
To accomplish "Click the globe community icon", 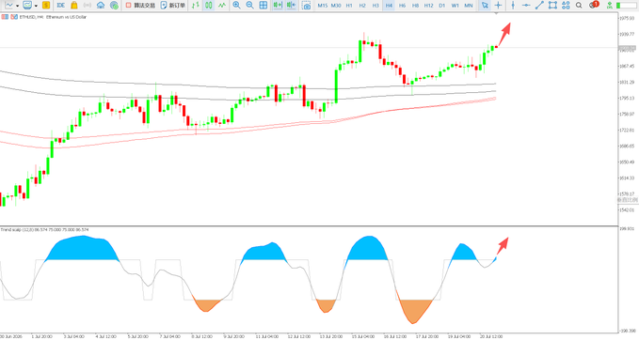I will 114,6.
